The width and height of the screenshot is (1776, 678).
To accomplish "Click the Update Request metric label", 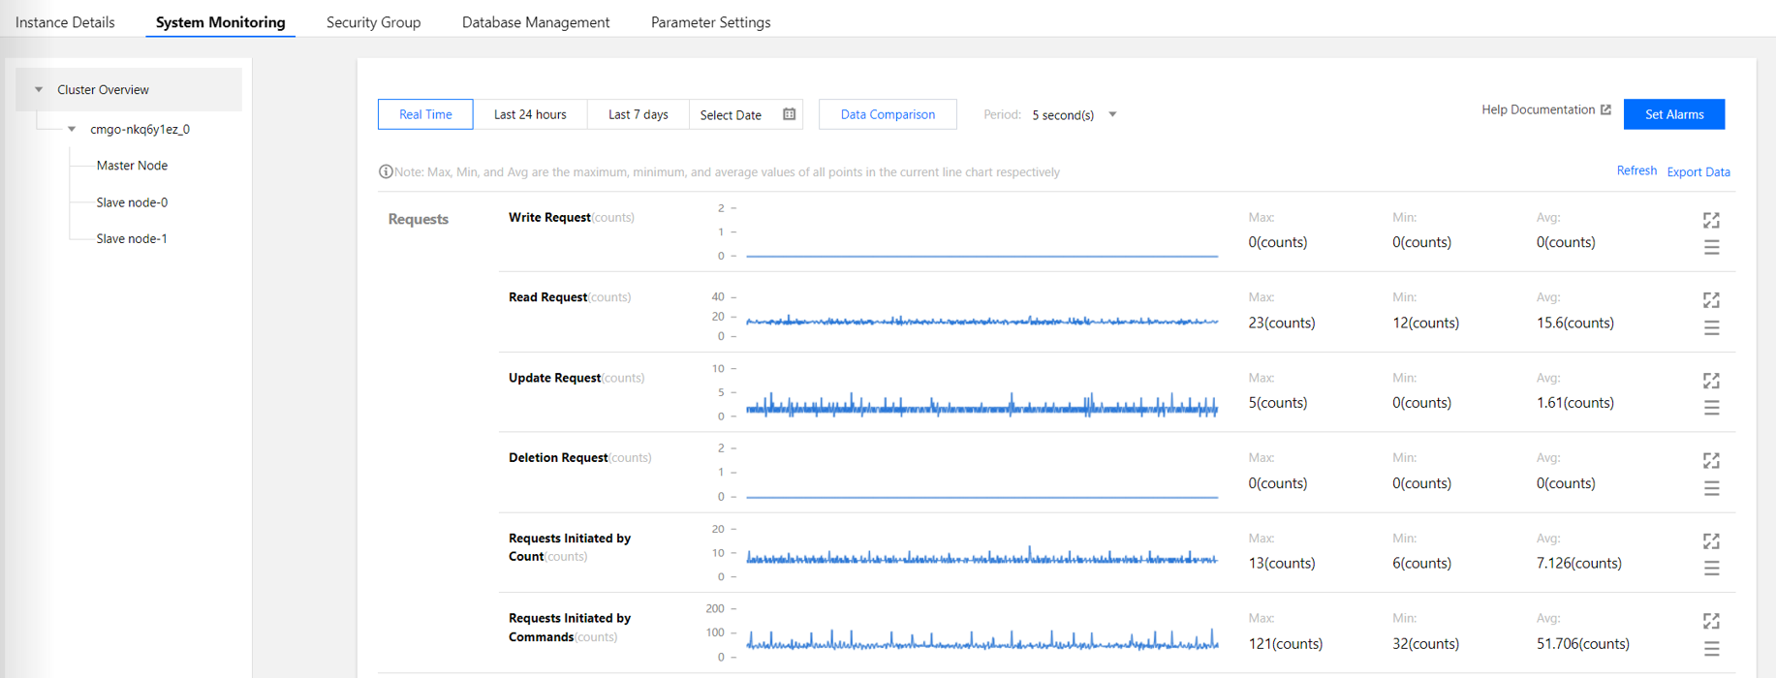I will 576,378.
